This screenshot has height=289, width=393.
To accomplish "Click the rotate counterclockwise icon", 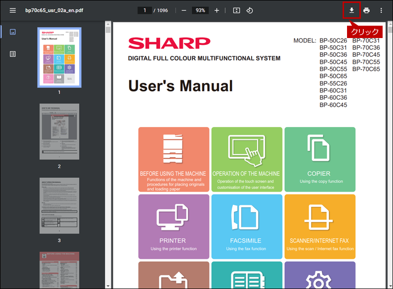I will point(249,10).
